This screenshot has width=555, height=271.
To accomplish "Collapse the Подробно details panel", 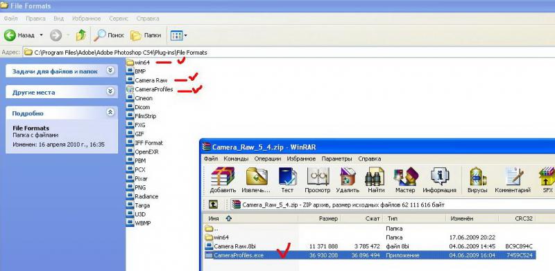I will click(110, 113).
